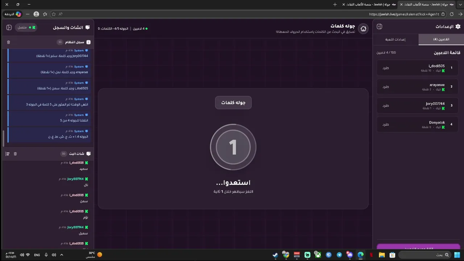
Task: Click the settings gear icon beside الإعدادات
Action: pyautogui.click(x=458, y=26)
